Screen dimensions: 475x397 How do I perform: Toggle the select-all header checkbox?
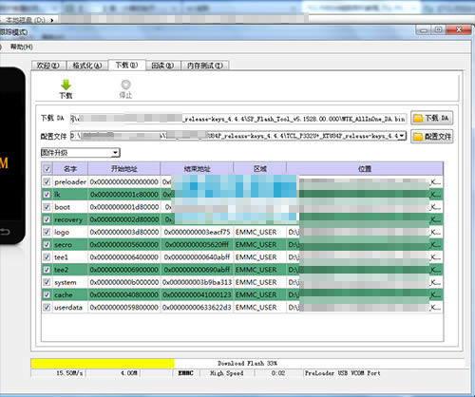[47, 169]
